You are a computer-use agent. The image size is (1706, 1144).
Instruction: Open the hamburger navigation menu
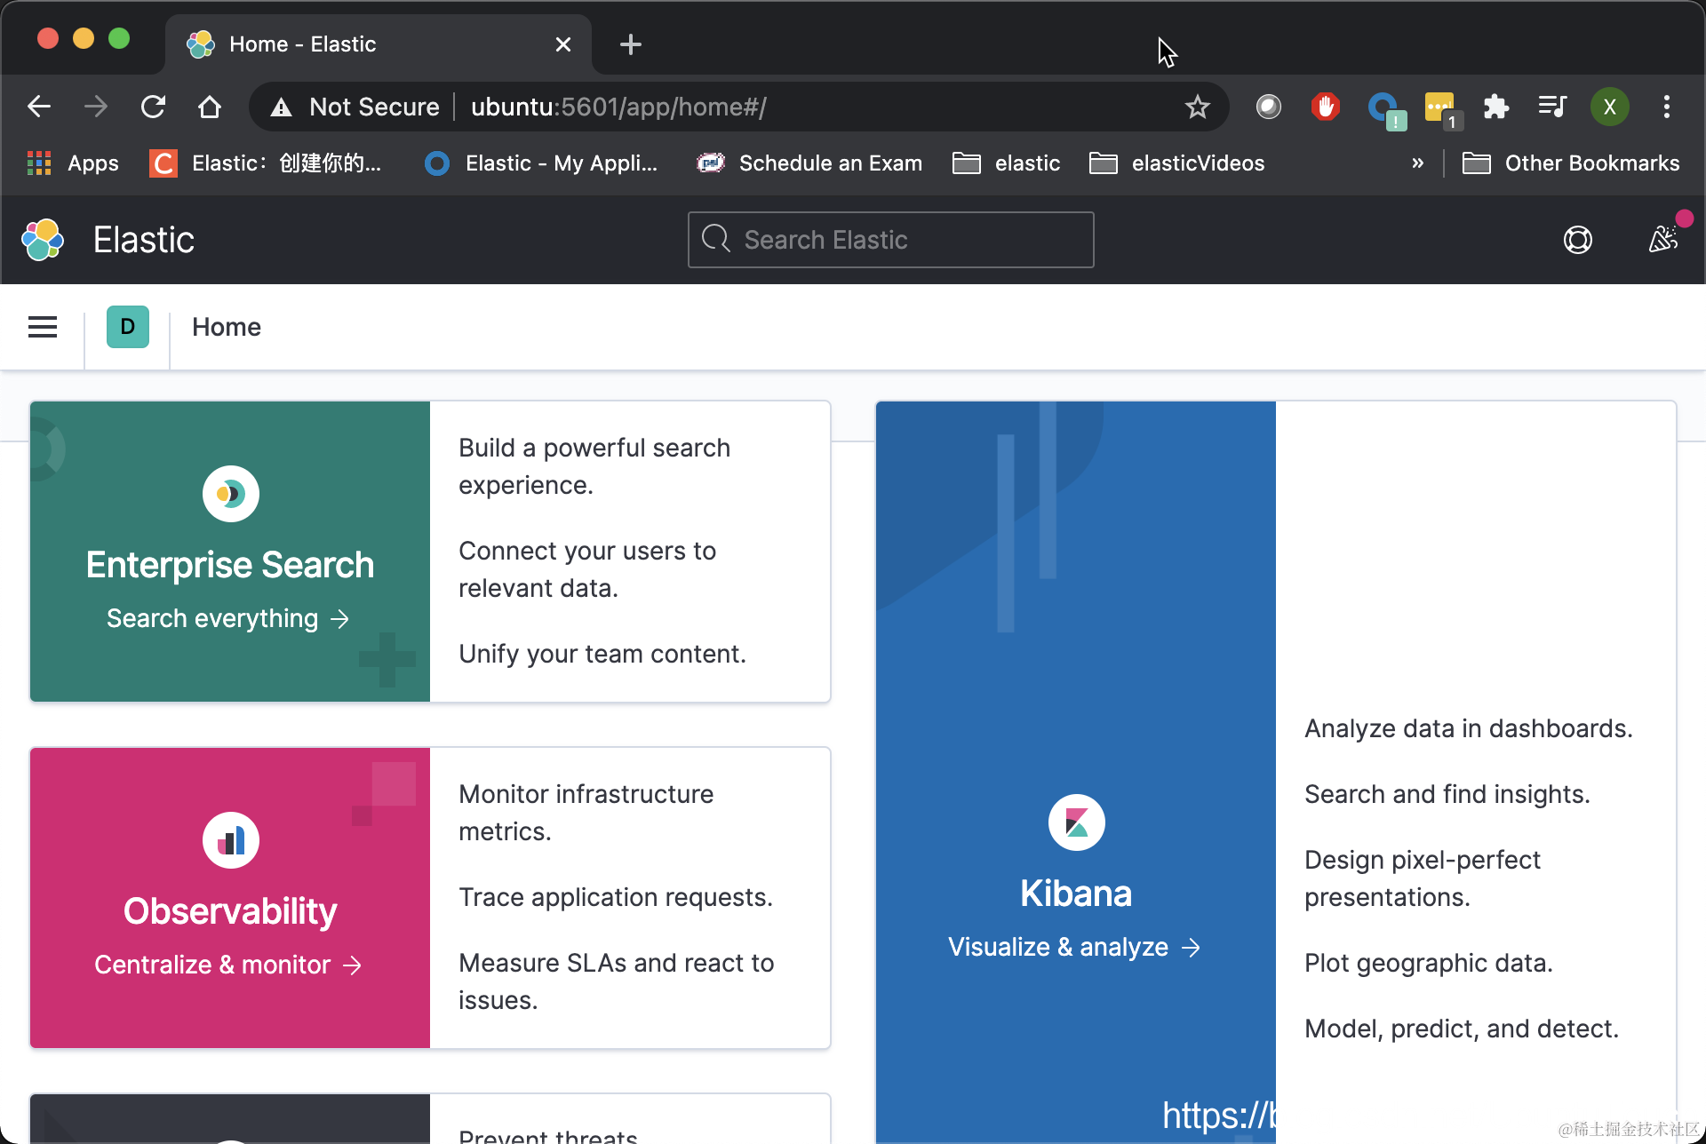point(43,327)
